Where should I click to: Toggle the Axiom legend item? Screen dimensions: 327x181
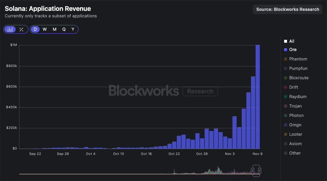[x=295, y=144]
